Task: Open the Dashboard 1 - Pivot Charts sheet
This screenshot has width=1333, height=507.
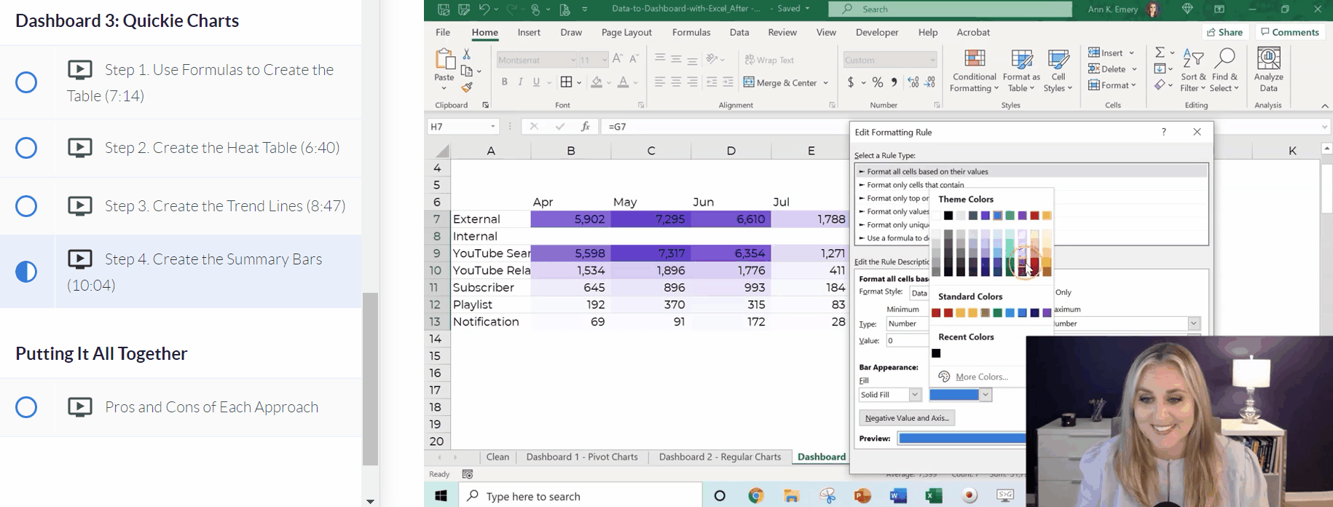Action: (582, 457)
